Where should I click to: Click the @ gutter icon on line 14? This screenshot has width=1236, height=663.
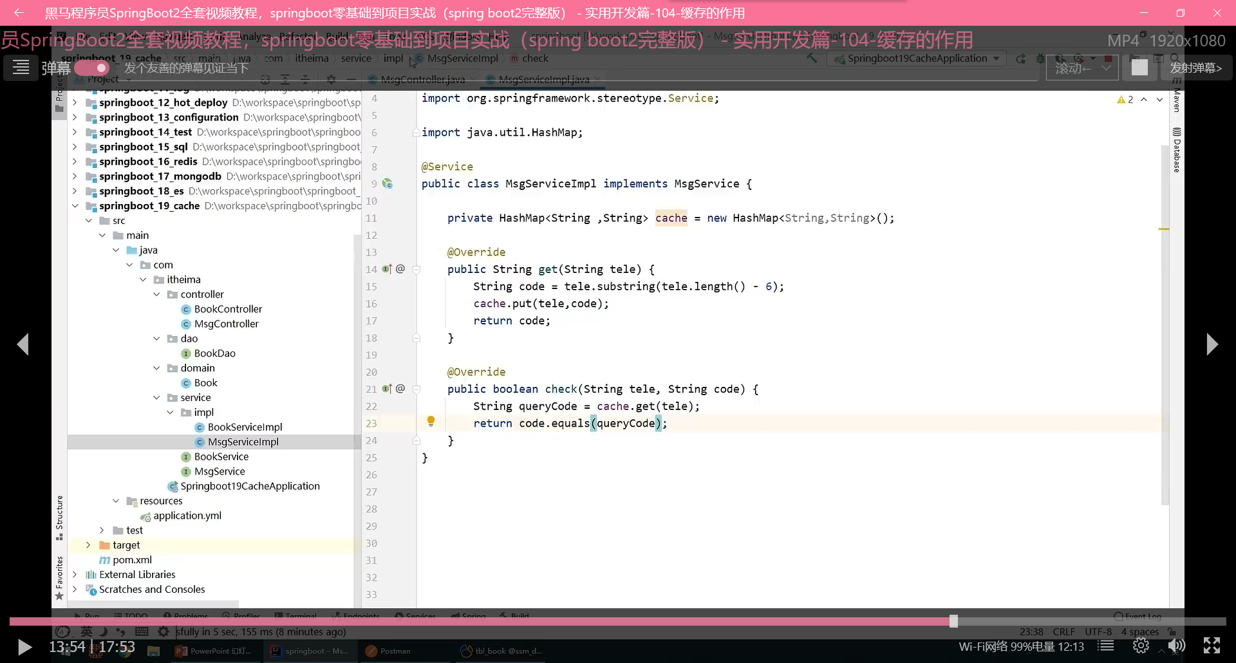coord(400,269)
